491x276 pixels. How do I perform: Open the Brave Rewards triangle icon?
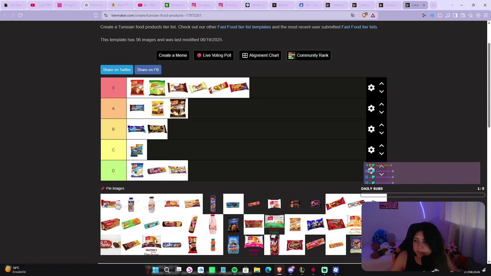pos(372,15)
